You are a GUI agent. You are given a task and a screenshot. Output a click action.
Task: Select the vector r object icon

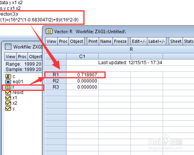point(8,87)
